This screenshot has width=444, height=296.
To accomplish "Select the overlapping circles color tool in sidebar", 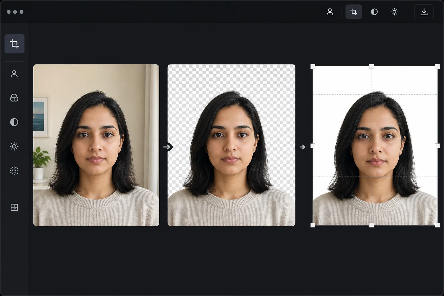I will (14, 98).
